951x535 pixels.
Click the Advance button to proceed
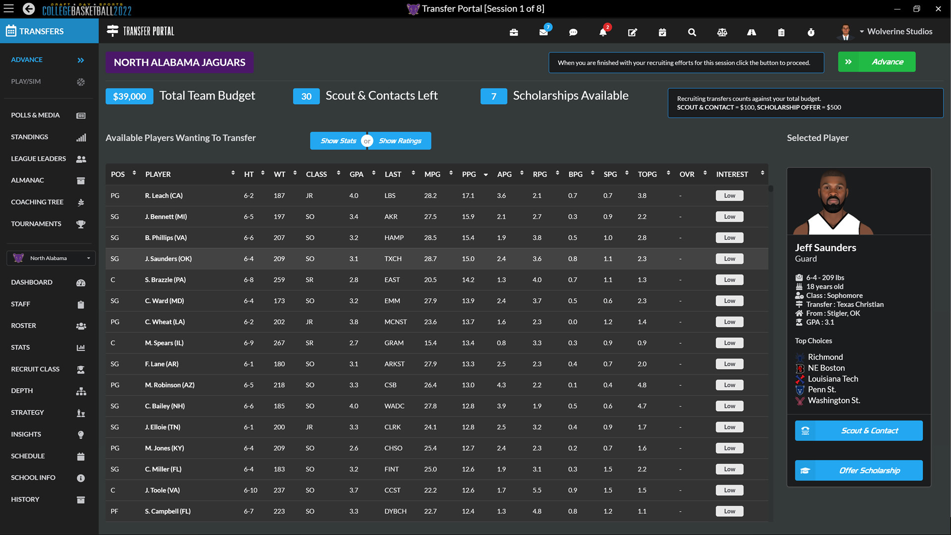click(876, 61)
